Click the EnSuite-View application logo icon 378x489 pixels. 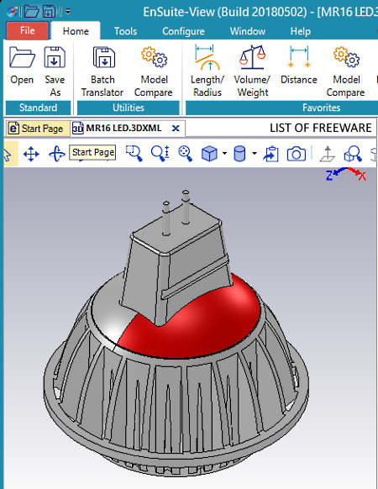(12, 12)
